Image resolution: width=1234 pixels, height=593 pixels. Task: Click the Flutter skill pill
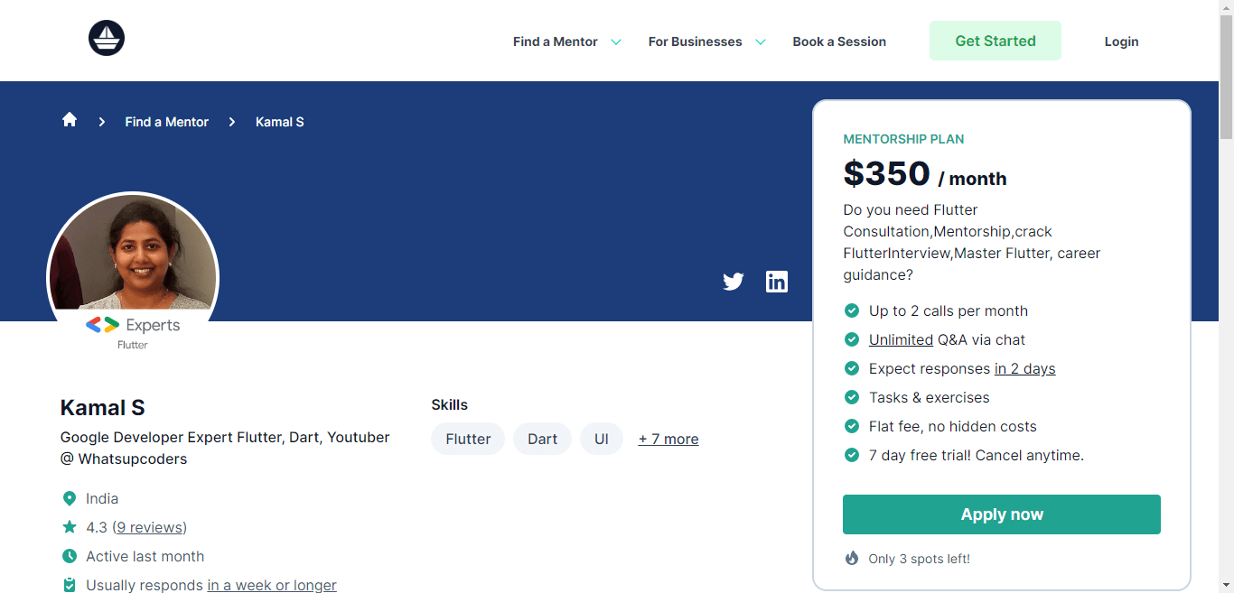pos(468,439)
